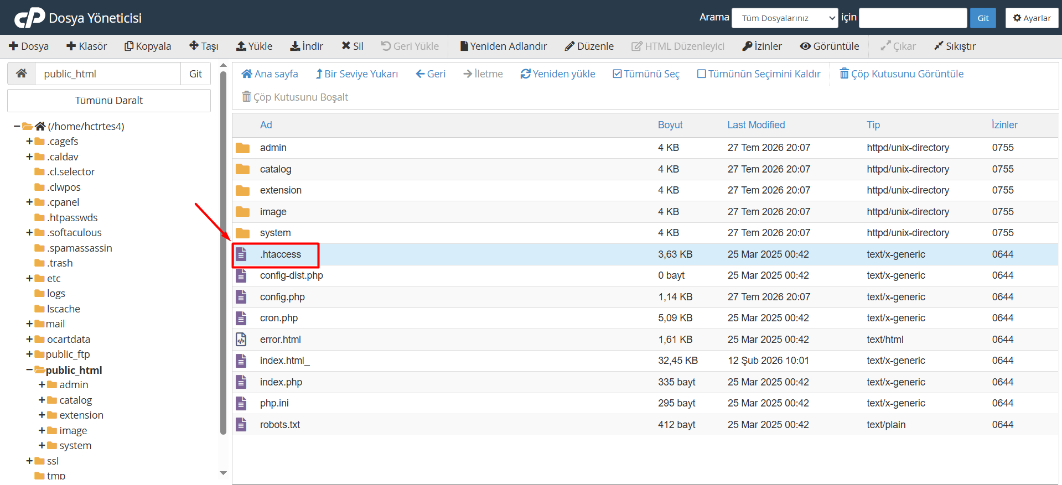The width and height of the screenshot is (1062, 485).
Task: Open İzinler permissions tool
Action: [762, 46]
